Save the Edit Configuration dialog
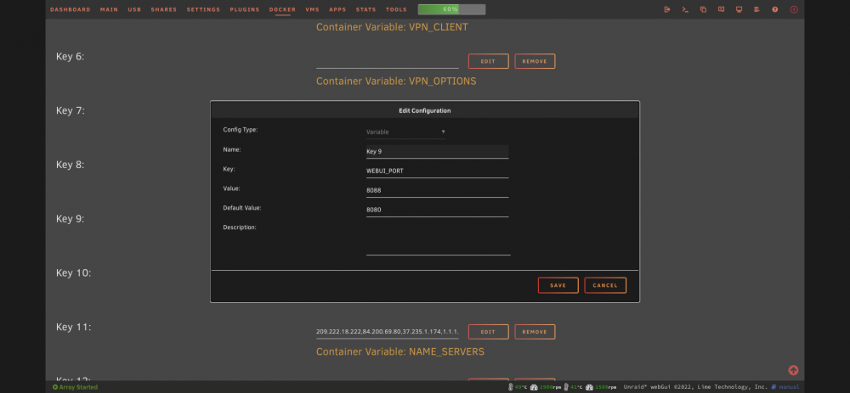This screenshot has width=850, height=393. [558, 285]
